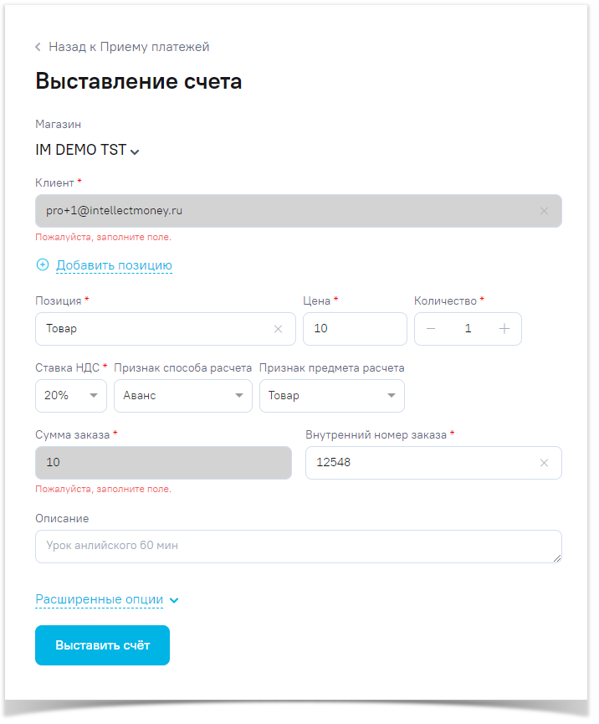Image resolution: width=599 pixels, height=724 pixels.
Task: Click the Сумма заказа field
Action: 163,463
